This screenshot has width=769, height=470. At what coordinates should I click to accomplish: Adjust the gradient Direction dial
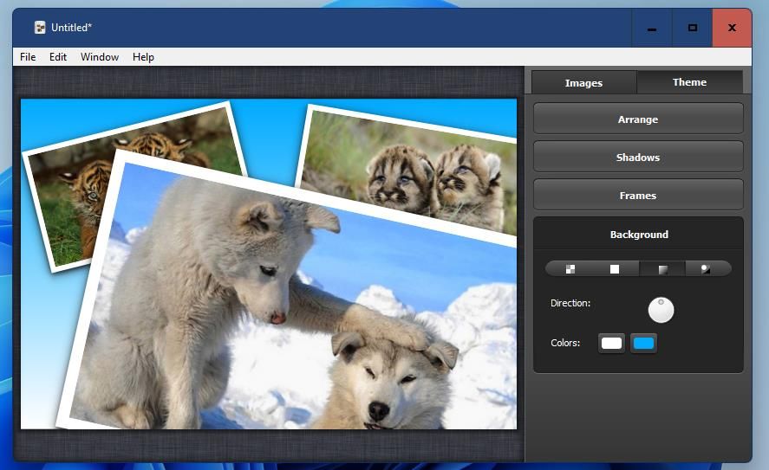(x=661, y=310)
